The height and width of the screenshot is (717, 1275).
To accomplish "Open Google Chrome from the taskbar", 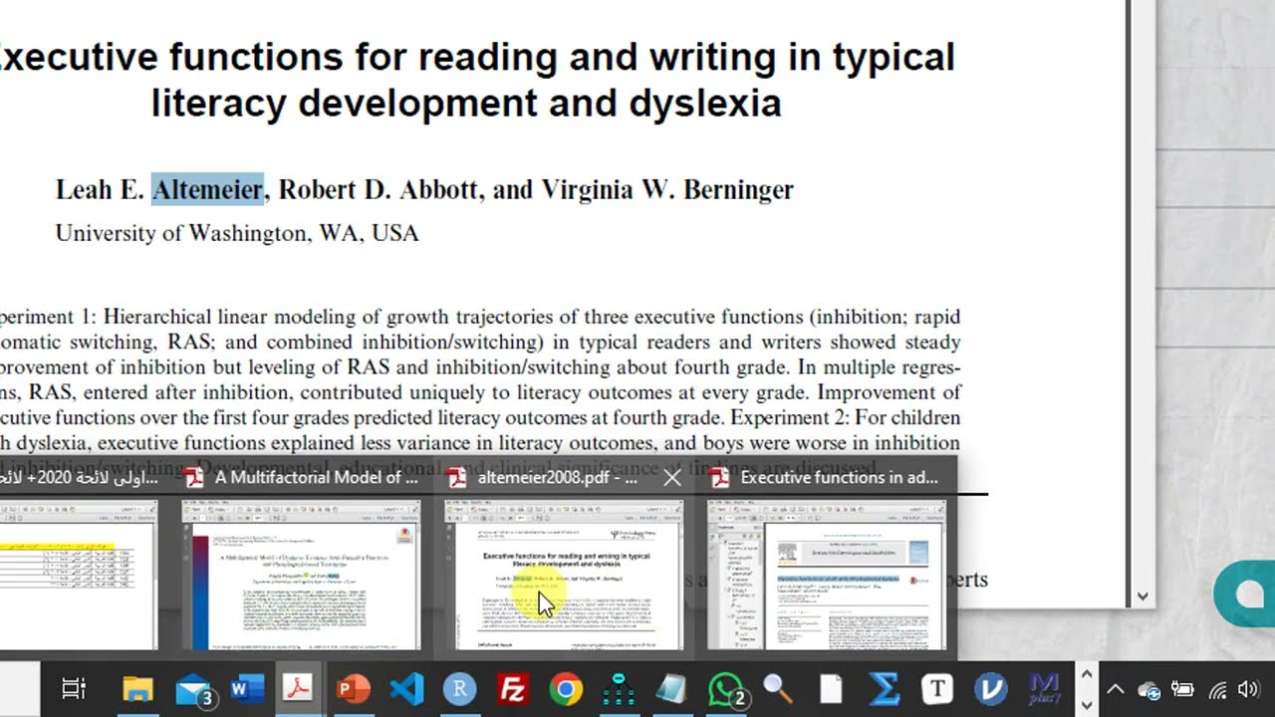I will pos(566,689).
